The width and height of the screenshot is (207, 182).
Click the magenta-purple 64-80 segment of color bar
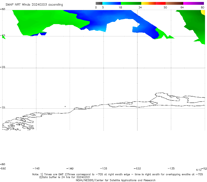click(193, 3)
